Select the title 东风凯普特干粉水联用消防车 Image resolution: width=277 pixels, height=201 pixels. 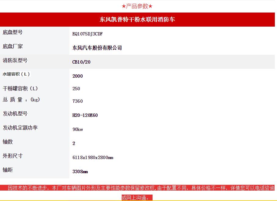point(137,19)
